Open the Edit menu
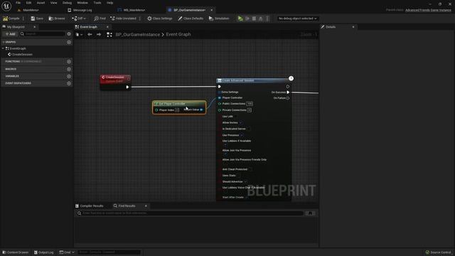 28,3
